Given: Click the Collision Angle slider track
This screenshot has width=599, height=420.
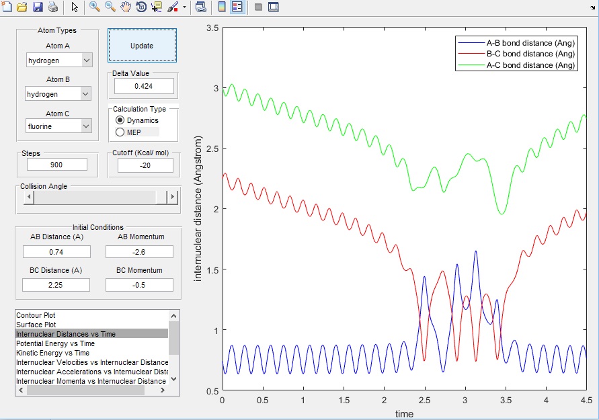Looking at the screenshot, I should [x=94, y=198].
